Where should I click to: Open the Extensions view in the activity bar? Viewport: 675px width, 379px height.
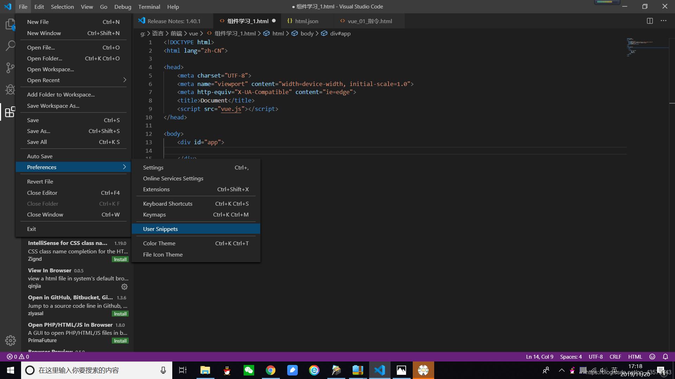tap(10, 112)
